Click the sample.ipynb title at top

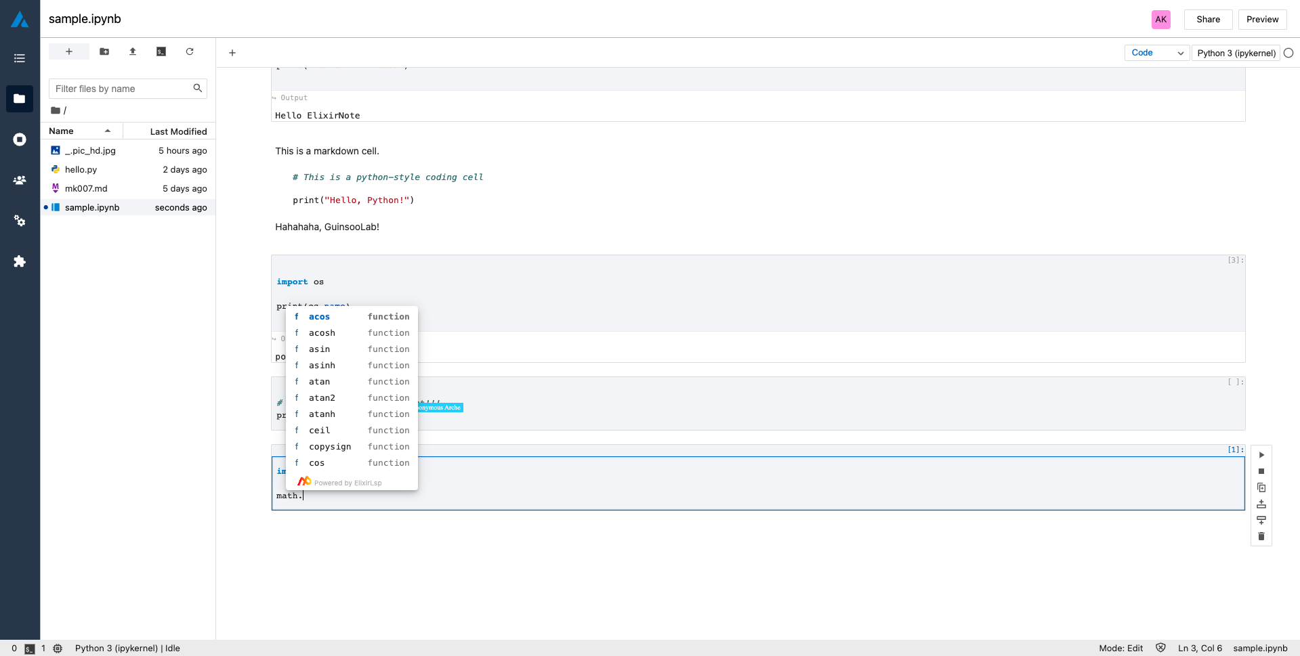(85, 19)
